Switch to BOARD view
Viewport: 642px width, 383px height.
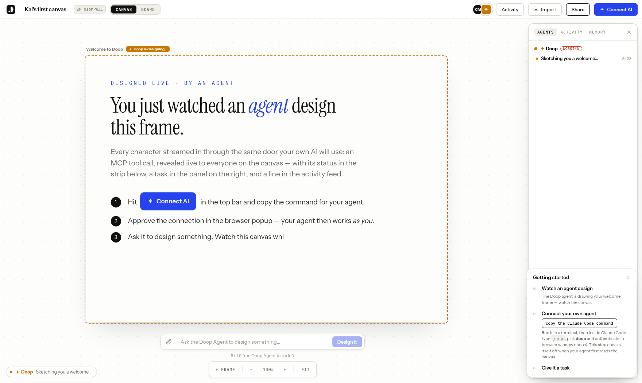click(148, 9)
